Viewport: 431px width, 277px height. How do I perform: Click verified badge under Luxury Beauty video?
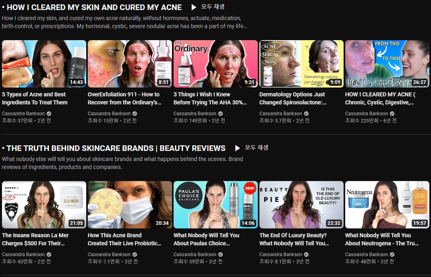tap(306, 255)
